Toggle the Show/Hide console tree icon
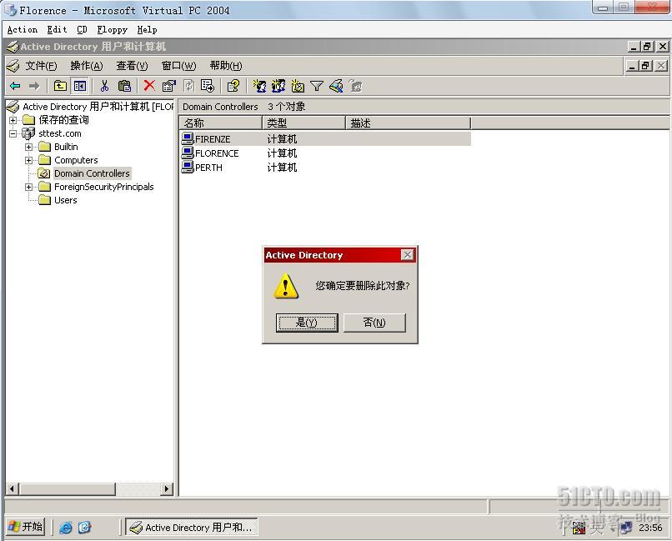 click(x=80, y=86)
